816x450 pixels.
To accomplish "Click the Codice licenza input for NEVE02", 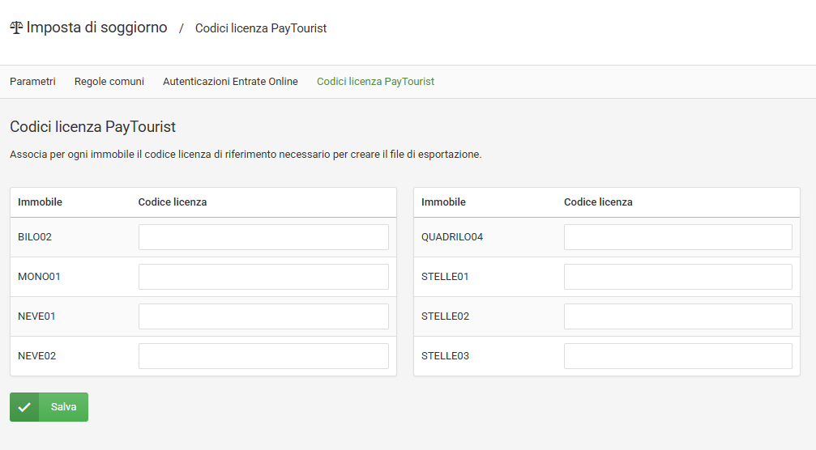I will click(x=263, y=356).
